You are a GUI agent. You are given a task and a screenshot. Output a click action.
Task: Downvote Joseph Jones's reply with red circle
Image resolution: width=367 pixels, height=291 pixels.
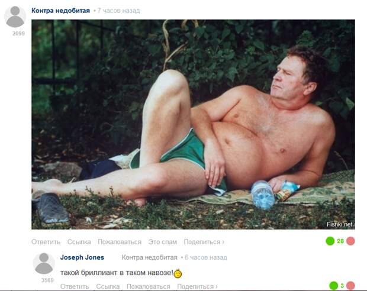(350, 286)
